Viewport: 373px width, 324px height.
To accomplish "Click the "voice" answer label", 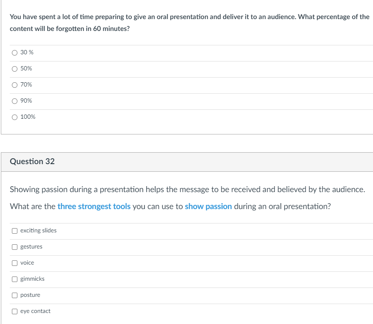I will pyautogui.click(x=27, y=263).
